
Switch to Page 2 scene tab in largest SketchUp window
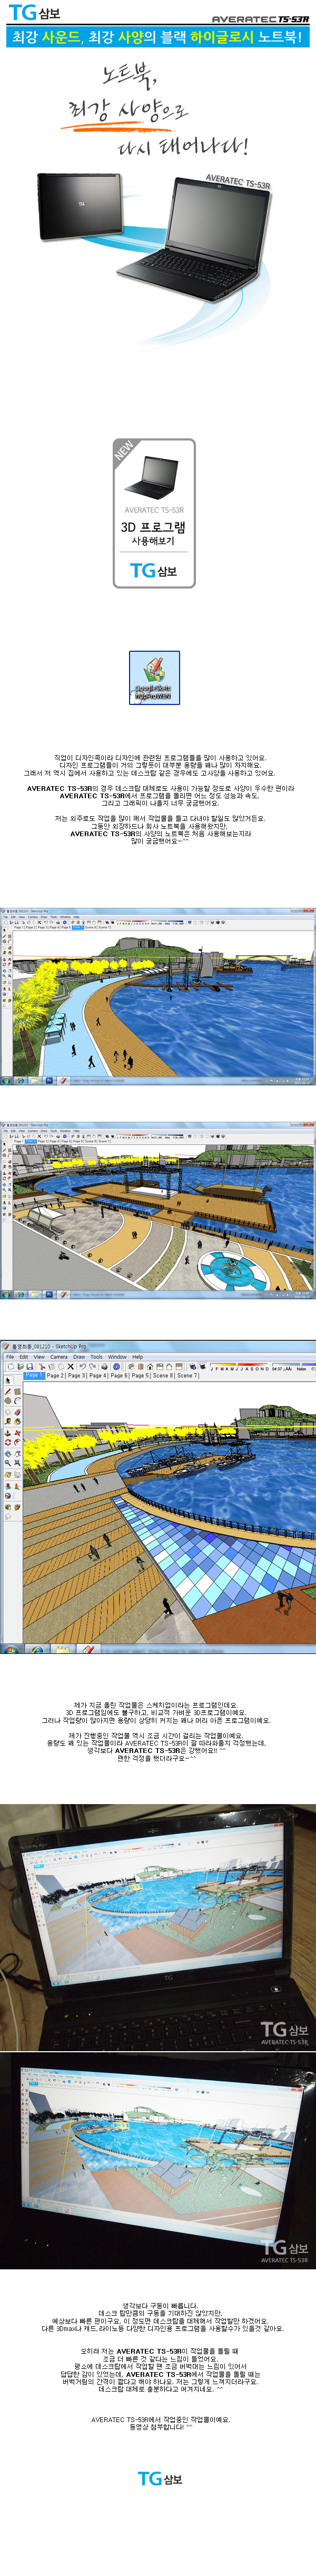pyautogui.click(x=54, y=1376)
